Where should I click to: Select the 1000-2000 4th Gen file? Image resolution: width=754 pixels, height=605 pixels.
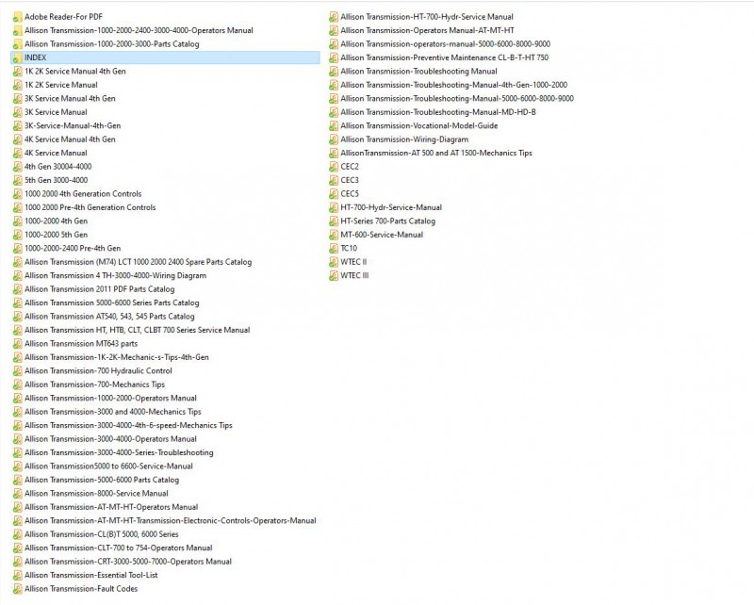56,221
